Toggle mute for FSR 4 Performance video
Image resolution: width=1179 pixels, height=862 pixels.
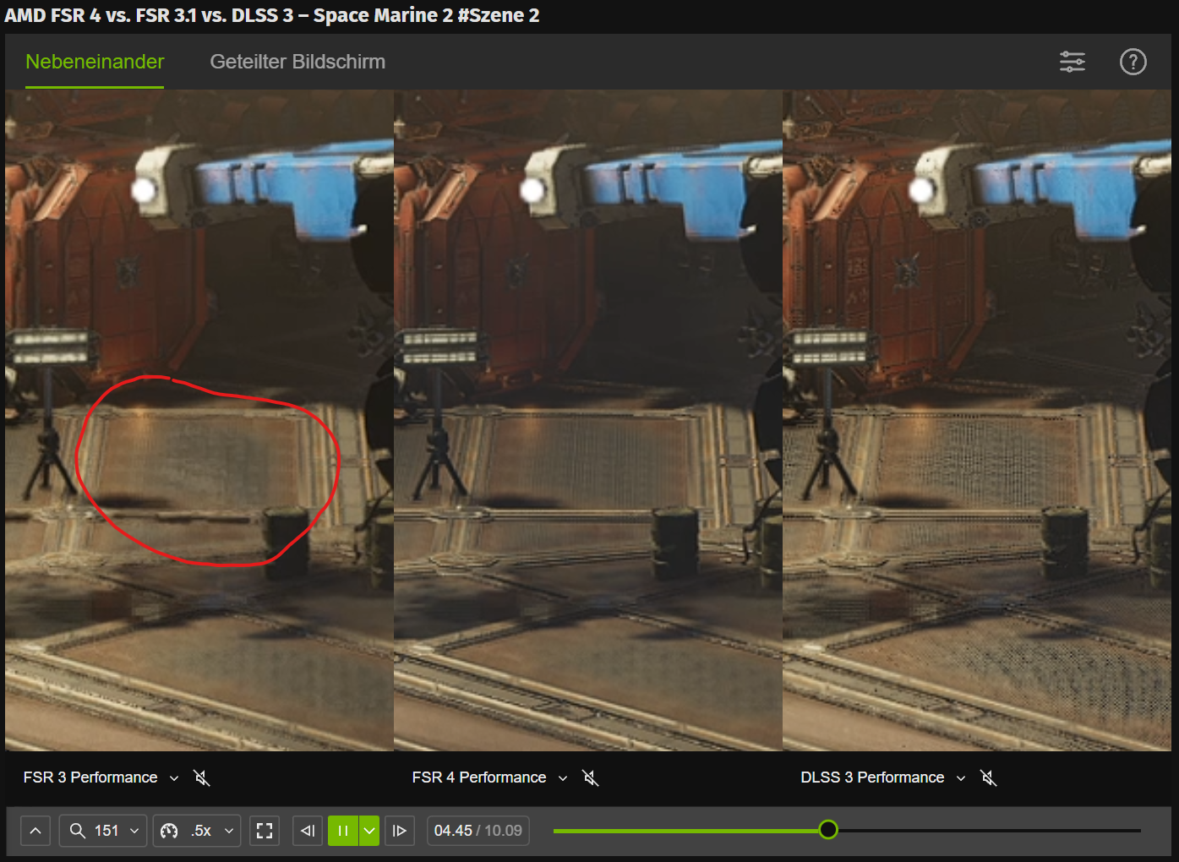click(x=591, y=777)
